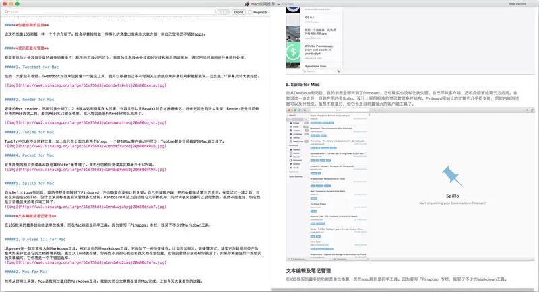
Task: Click the 688 Words counter
Action: 517,4
